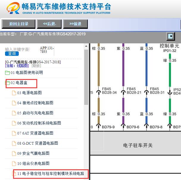Click the [G-广汽乘用车-传祺GS4-2017-2018] title text
Image resolution: width=181 pixels, height=180 pixels.
[33, 62]
